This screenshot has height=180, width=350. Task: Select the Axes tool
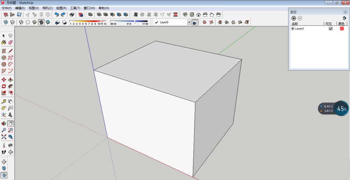click(4, 115)
